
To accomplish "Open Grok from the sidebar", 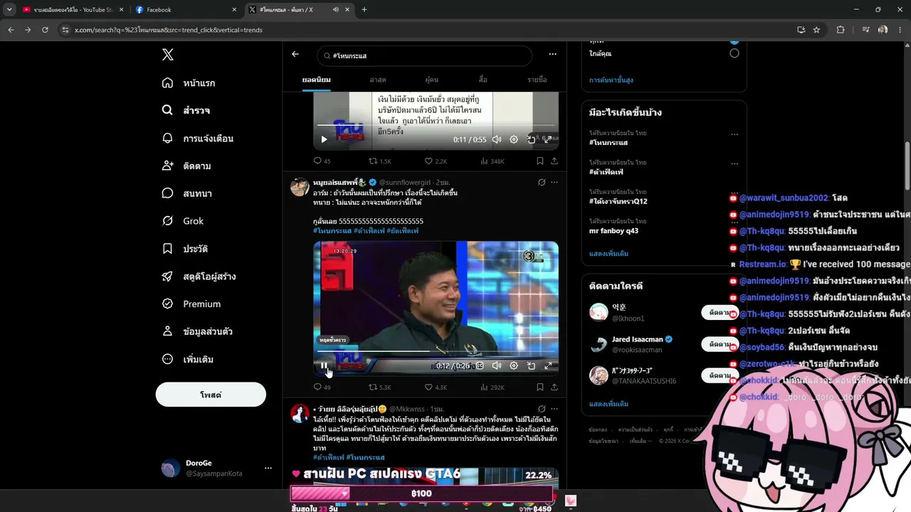I will click(x=183, y=221).
